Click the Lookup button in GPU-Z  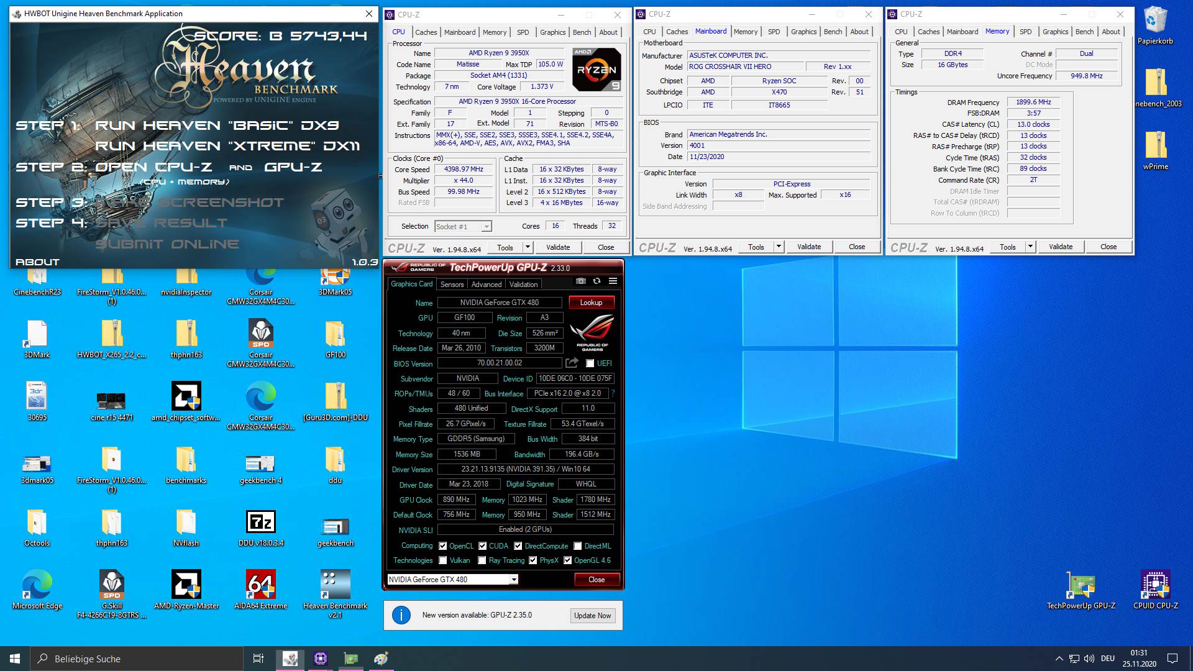point(591,303)
